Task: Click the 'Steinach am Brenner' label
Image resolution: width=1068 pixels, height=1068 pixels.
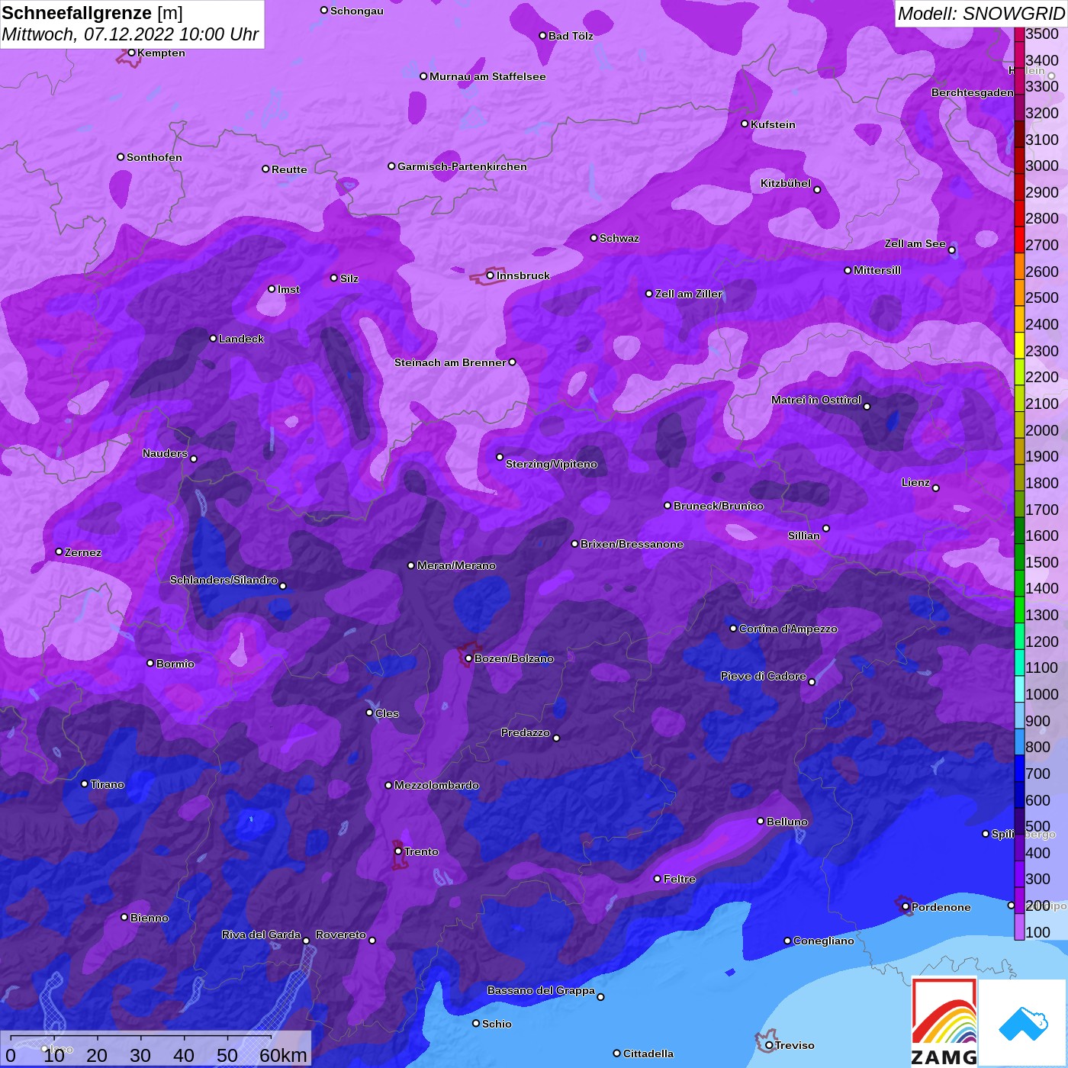Action: click(450, 362)
